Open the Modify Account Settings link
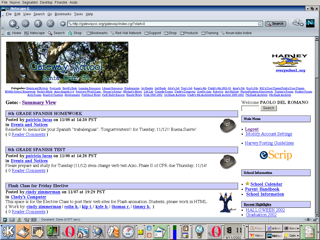320x240 pixels. point(269,134)
